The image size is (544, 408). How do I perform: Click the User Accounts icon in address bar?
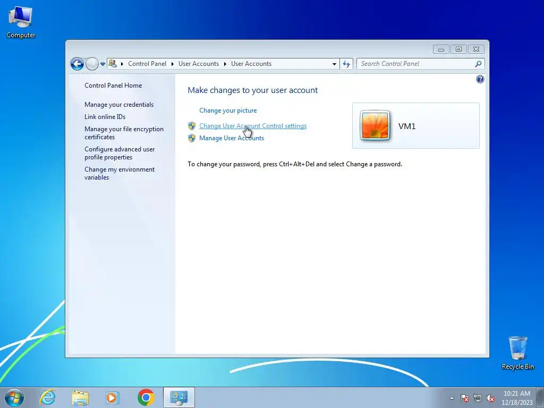click(113, 64)
